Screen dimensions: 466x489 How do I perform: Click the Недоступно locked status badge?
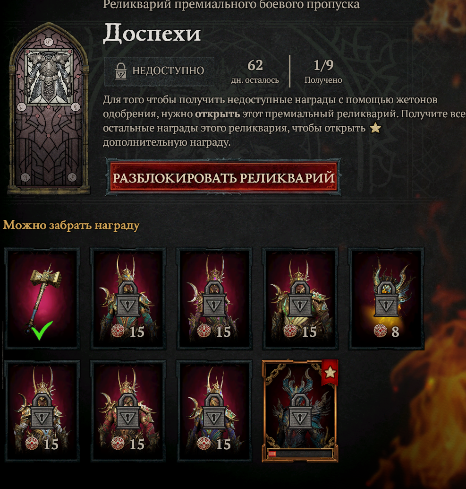(x=159, y=71)
